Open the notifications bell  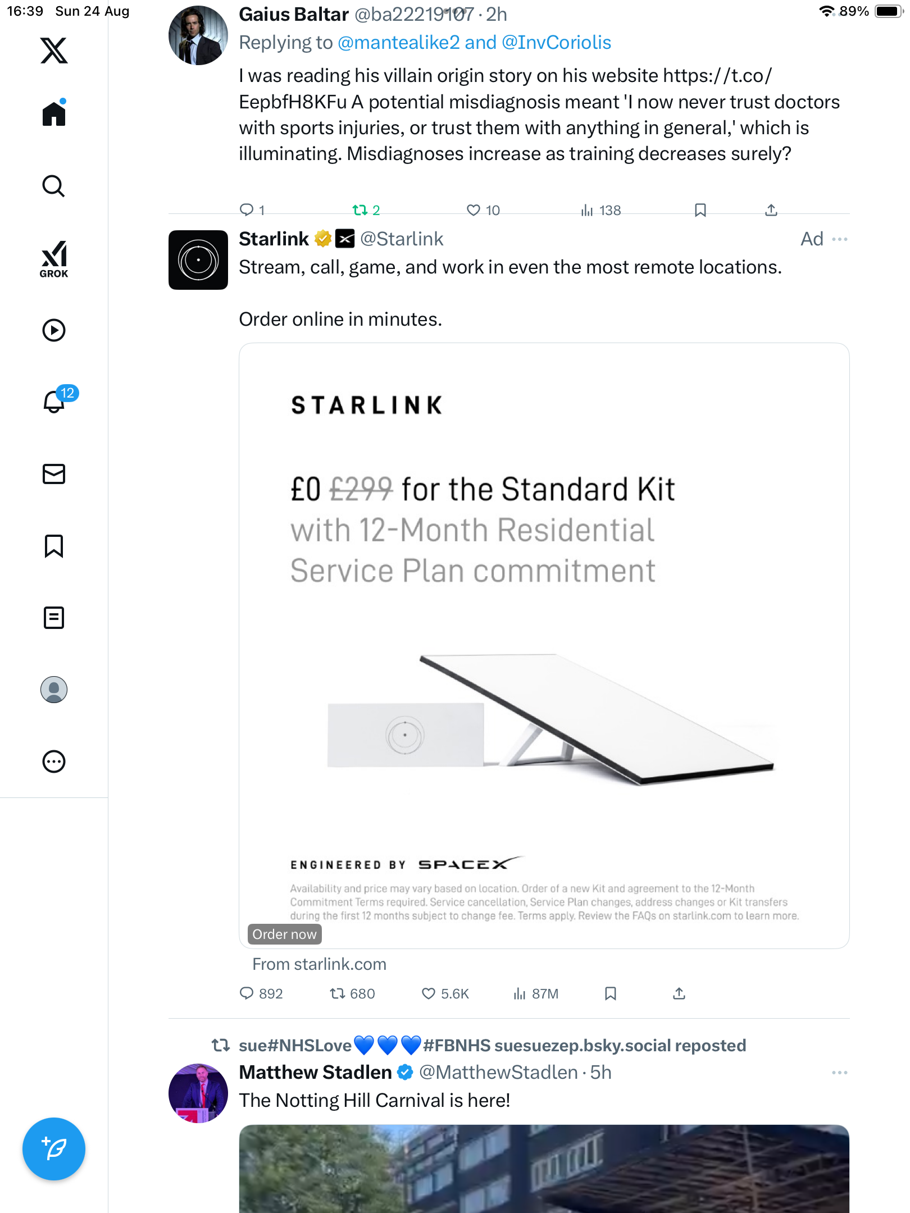[x=55, y=402]
